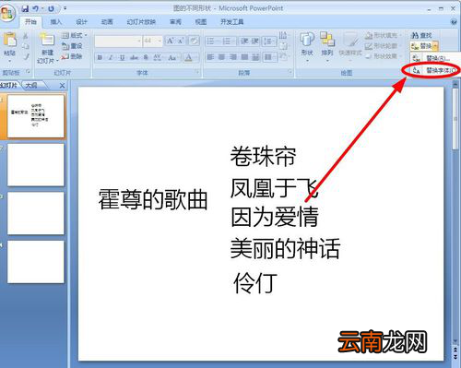Image resolution: width=461 pixels, height=368 pixels.
Task: Copy the selection to the clipboard
Action: coord(26,46)
